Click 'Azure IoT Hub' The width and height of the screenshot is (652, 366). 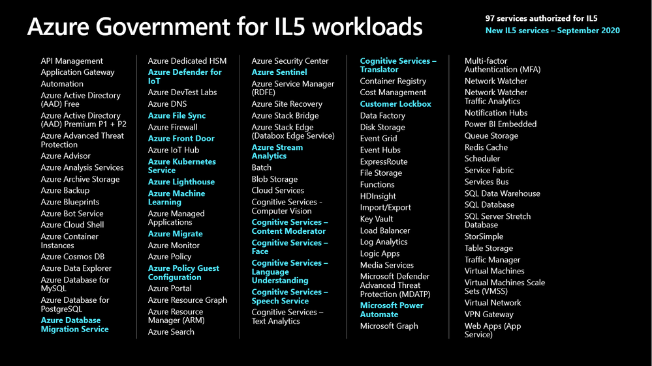pos(174,150)
